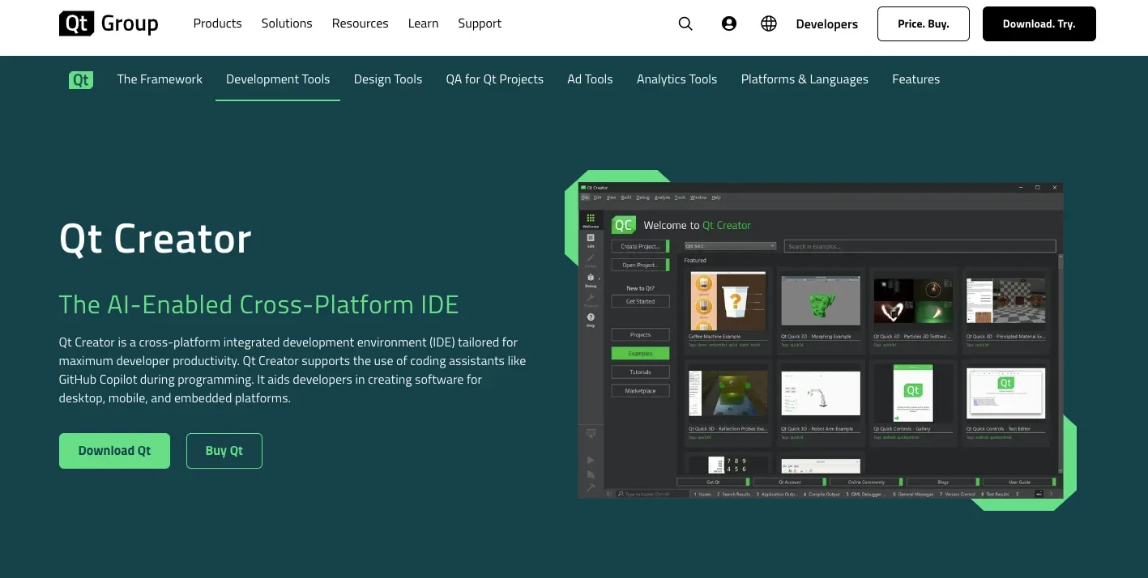Open the Platforms & Languages tab
1148x578 pixels.
point(804,79)
